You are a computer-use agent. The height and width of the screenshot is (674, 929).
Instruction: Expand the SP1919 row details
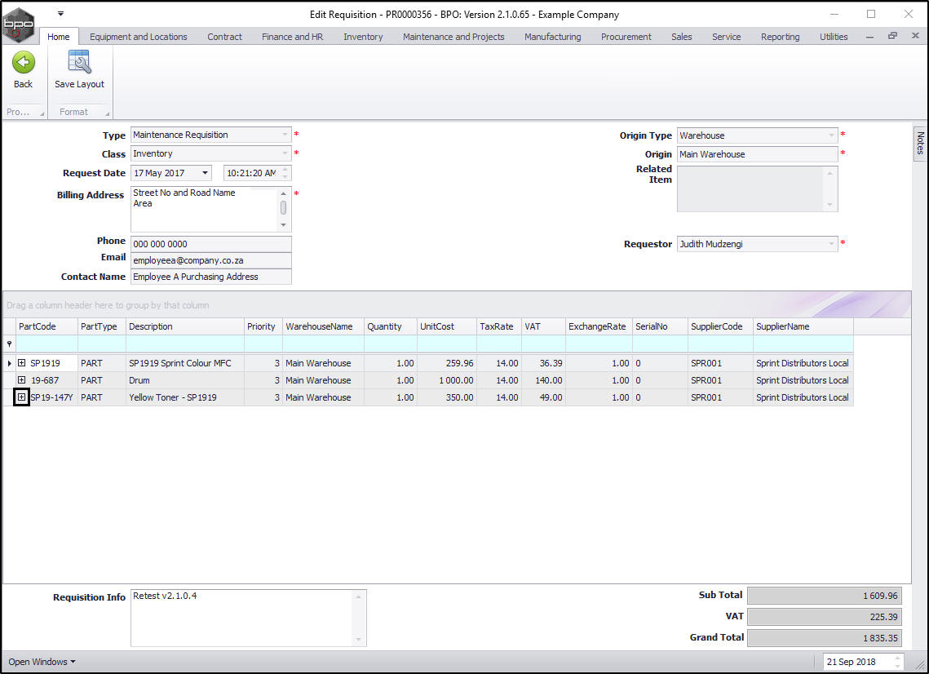21,363
